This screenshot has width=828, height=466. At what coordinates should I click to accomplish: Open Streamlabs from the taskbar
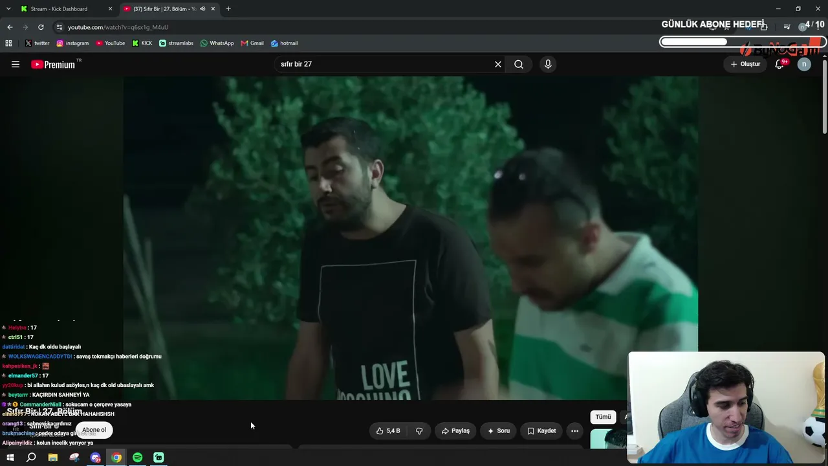click(158, 458)
